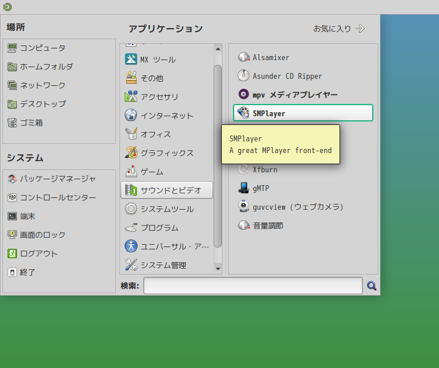Viewport: 439px width, 368px height.
Task: Click the guvcview (ウェブカメラ) text
Action: tap(298, 207)
